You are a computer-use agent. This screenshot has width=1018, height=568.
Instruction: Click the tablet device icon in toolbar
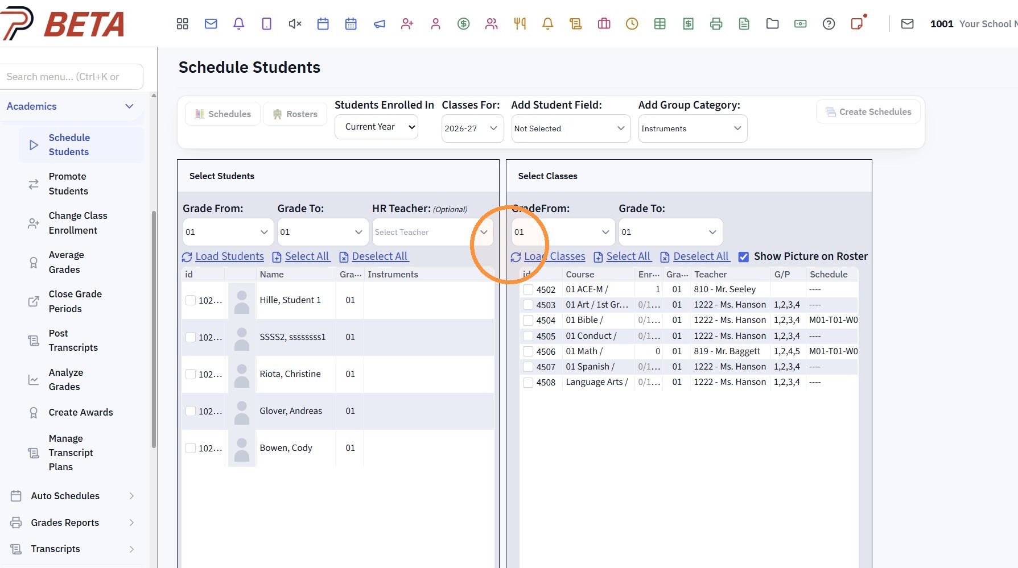tap(266, 24)
